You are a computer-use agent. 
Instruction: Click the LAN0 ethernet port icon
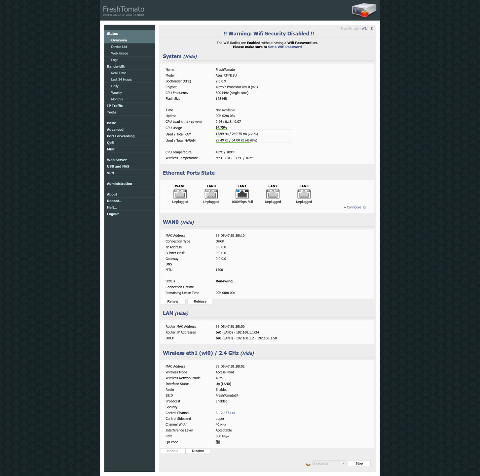click(211, 194)
